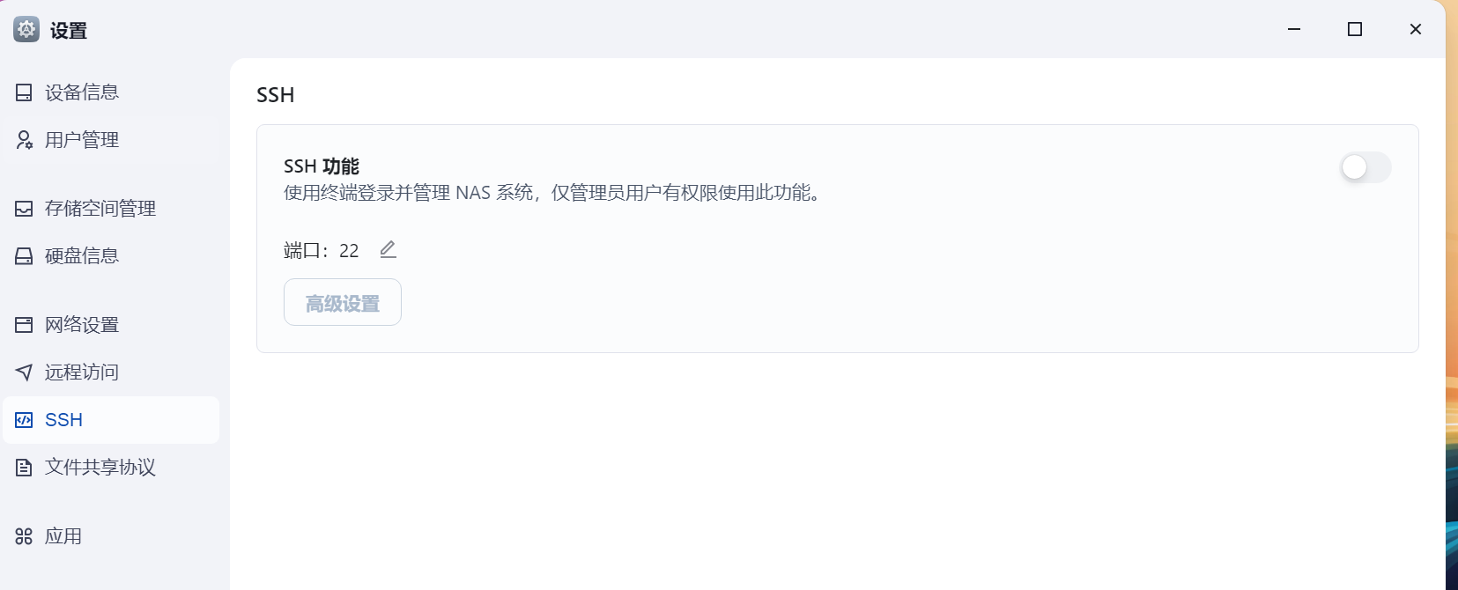Click the remote access paper-plane icon
This screenshot has height=590, width=1458.
tap(24, 372)
